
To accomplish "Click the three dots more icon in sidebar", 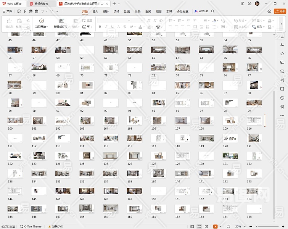I will [282, 115].
